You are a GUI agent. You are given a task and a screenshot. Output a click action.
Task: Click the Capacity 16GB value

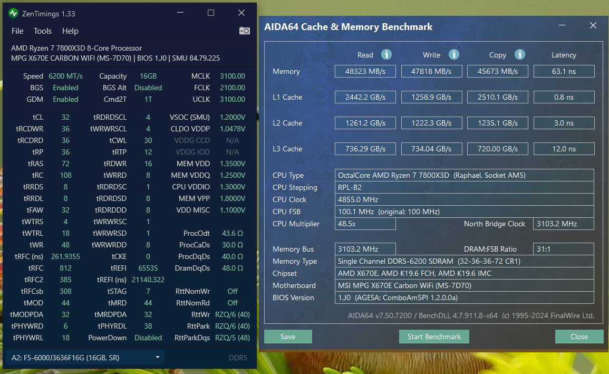[x=148, y=76]
